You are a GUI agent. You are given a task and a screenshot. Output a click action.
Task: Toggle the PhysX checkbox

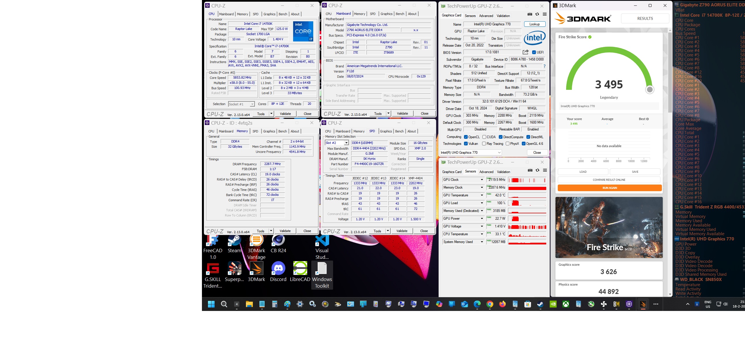click(508, 144)
